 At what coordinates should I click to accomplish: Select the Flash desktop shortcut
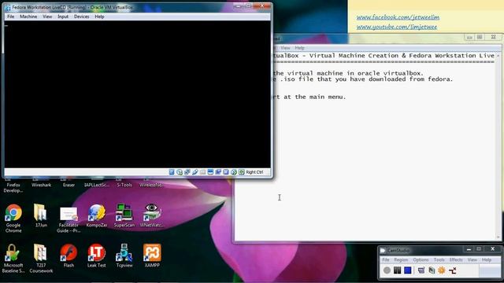tap(69, 255)
